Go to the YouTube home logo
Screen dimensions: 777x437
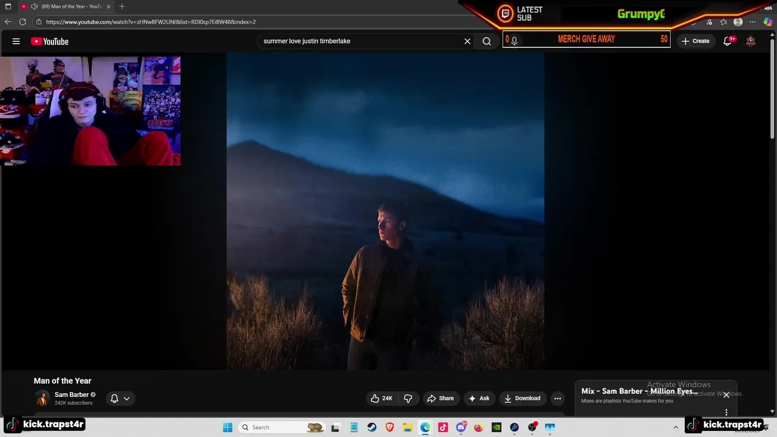click(x=50, y=41)
